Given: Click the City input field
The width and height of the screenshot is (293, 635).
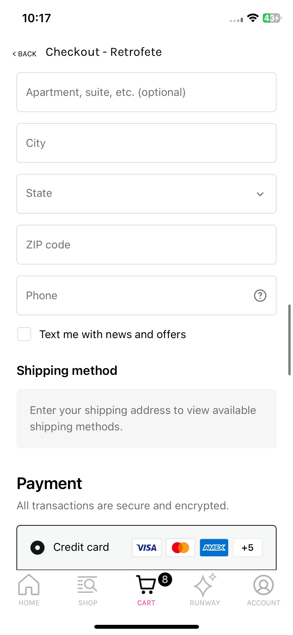Looking at the screenshot, I should point(146,143).
